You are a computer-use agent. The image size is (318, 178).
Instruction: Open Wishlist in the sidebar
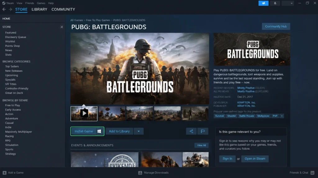point(10,41)
